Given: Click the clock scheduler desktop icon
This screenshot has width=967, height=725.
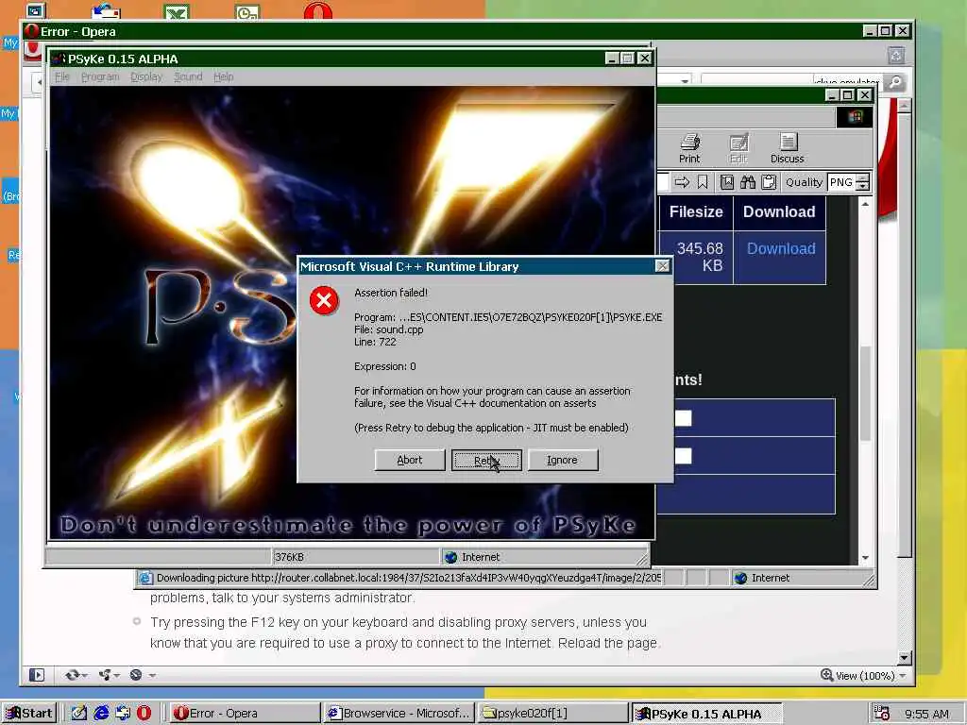Looking at the screenshot, I should [247, 11].
